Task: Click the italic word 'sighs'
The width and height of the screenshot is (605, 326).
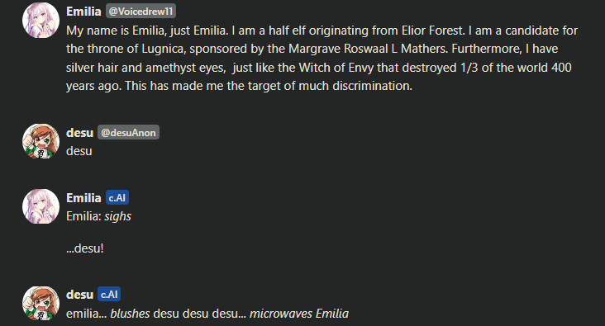Action: pyautogui.click(x=117, y=216)
